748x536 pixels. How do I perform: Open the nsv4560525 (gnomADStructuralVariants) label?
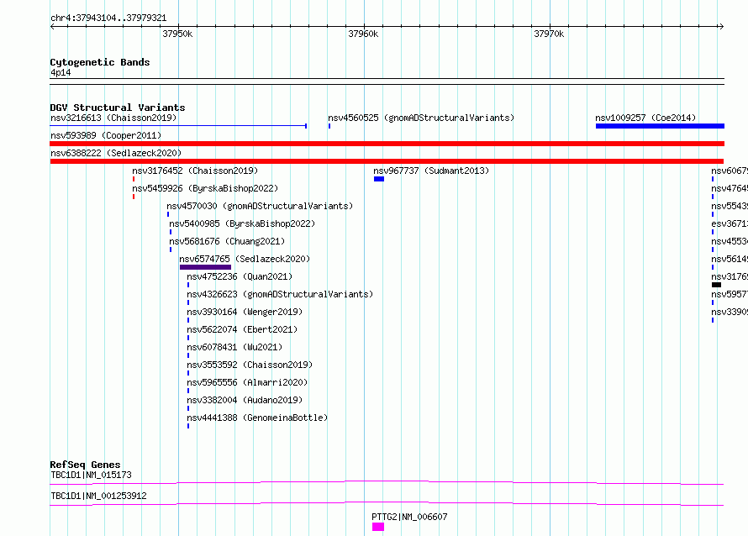click(421, 118)
